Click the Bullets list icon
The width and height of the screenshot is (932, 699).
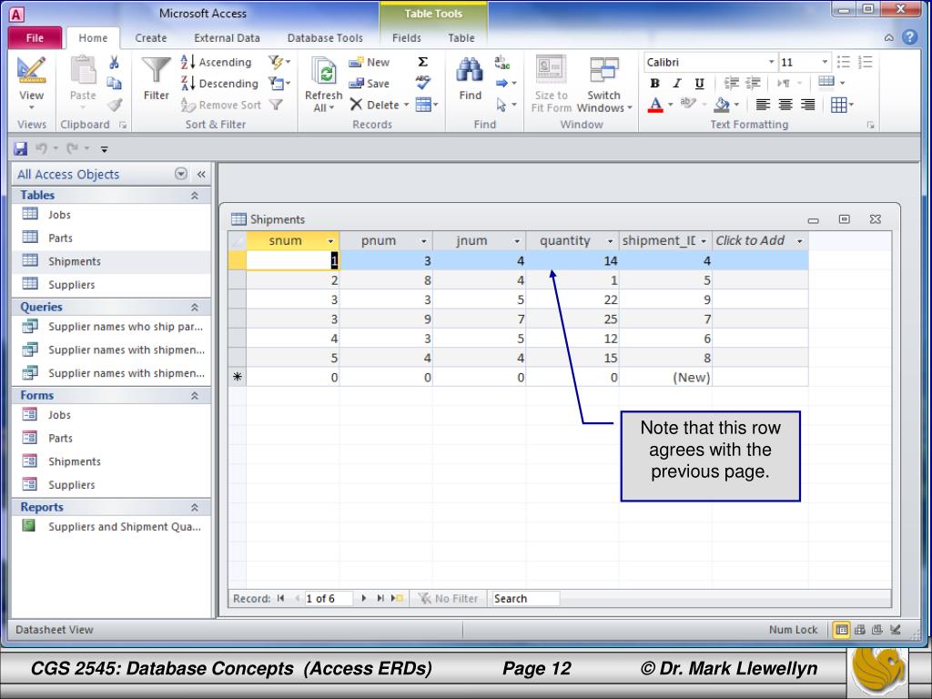point(844,62)
